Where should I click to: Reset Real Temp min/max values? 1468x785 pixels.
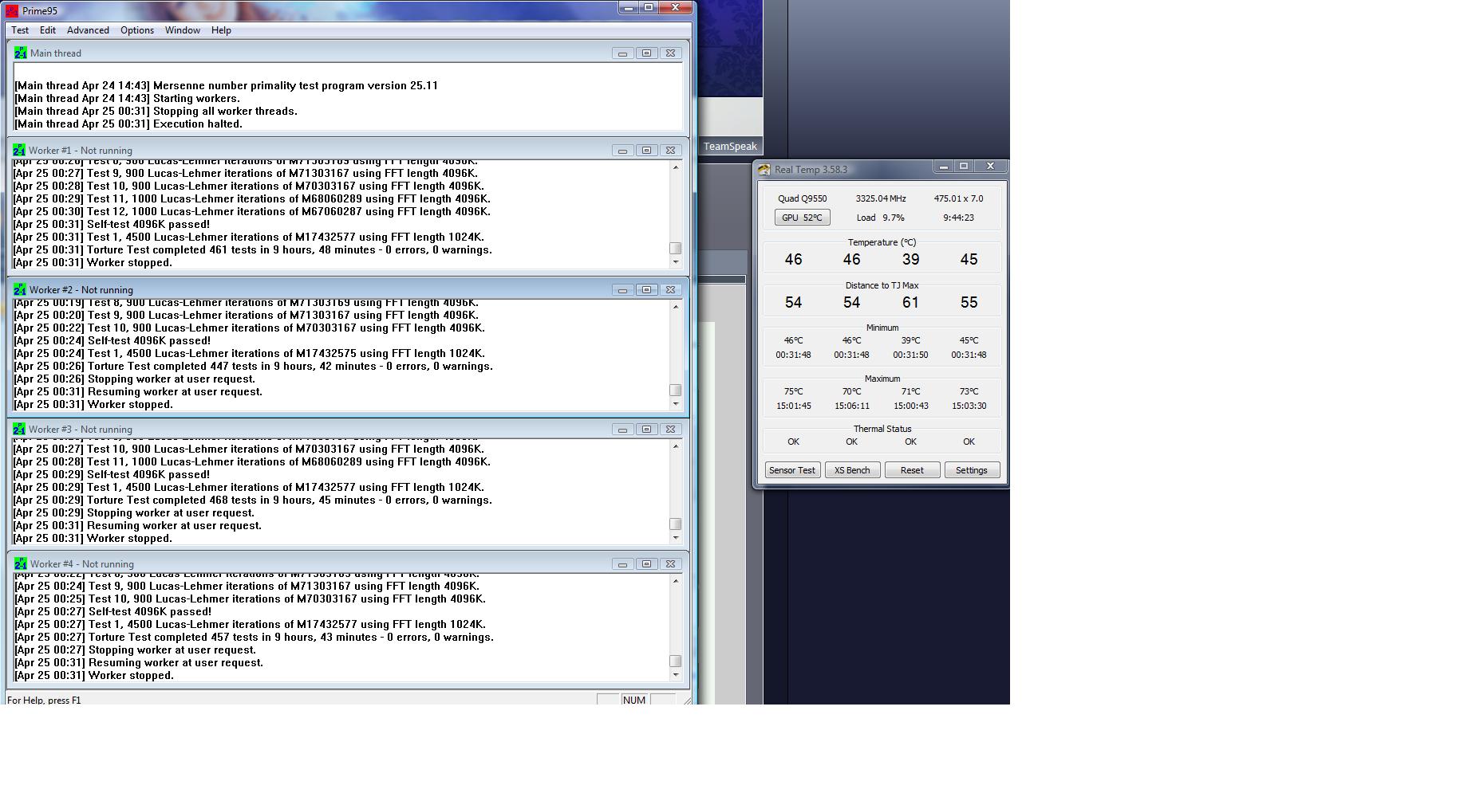pyautogui.click(x=912, y=470)
